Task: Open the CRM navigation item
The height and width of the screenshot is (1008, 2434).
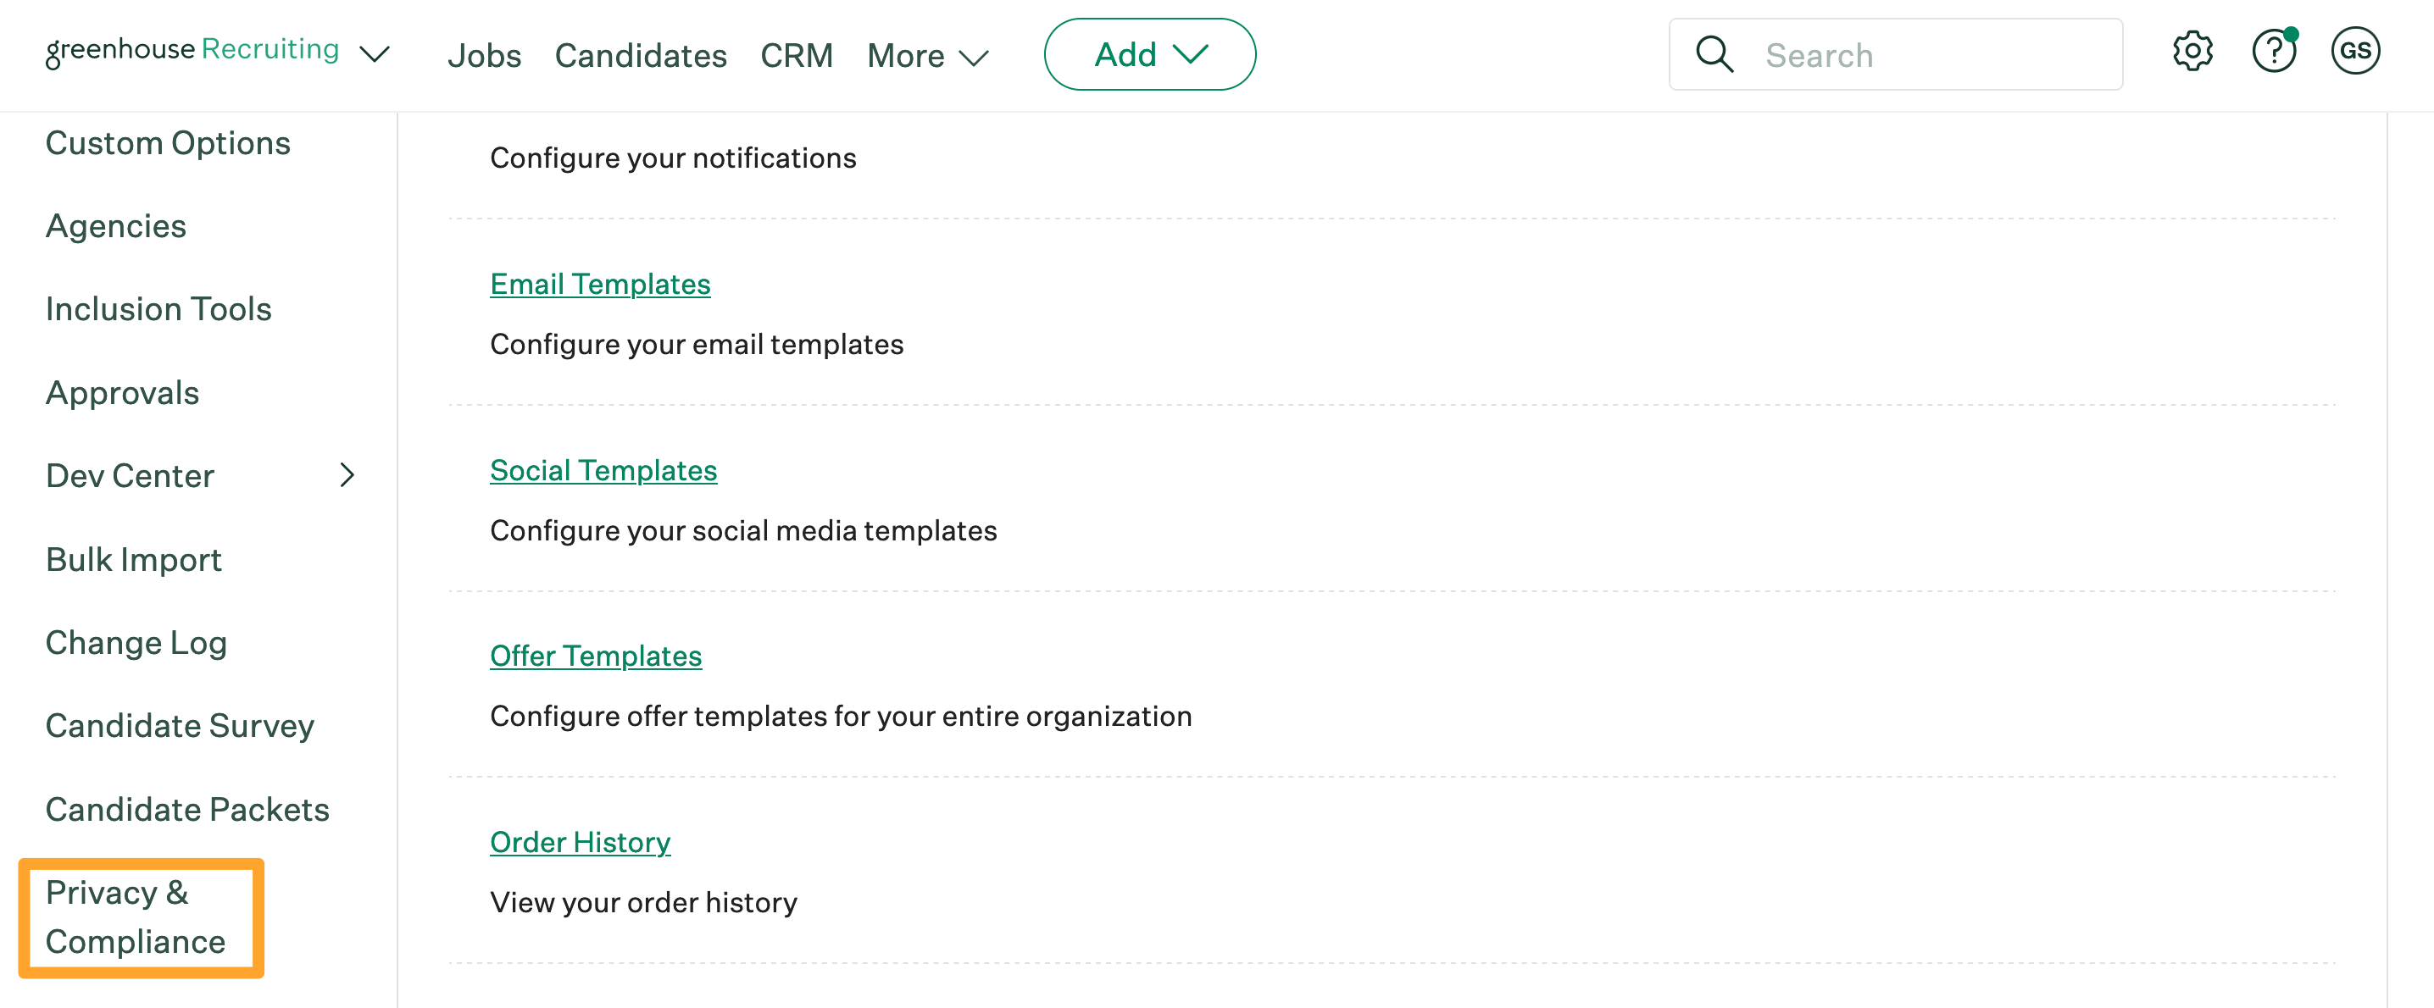Action: [797, 56]
